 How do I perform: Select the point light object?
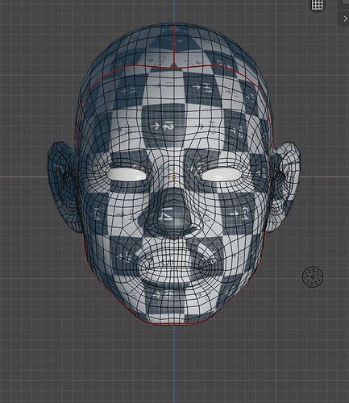click(x=313, y=276)
